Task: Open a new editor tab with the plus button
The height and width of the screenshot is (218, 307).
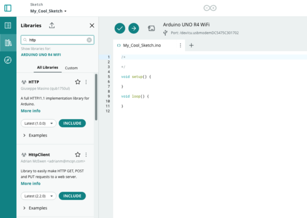Action: [191, 45]
